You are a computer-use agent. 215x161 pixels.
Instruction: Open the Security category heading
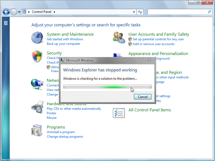[x=54, y=53]
